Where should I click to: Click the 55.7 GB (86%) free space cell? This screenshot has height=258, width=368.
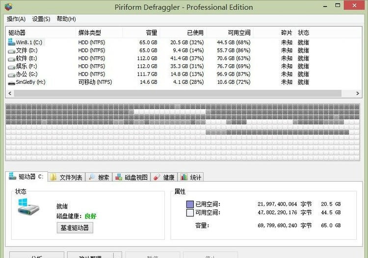click(x=234, y=51)
